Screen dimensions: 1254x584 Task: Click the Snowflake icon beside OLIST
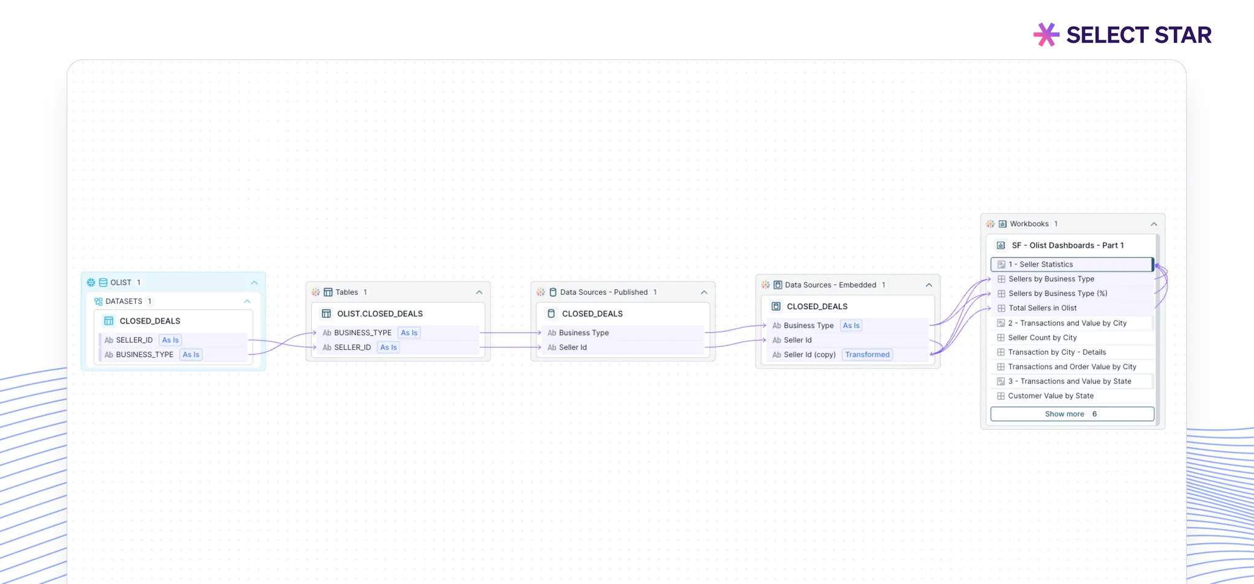pyautogui.click(x=91, y=283)
